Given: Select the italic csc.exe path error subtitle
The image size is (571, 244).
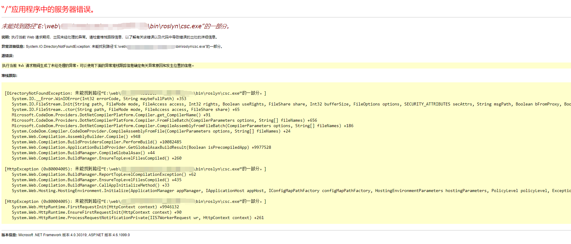Looking at the screenshot, I should [x=116, y=26].
